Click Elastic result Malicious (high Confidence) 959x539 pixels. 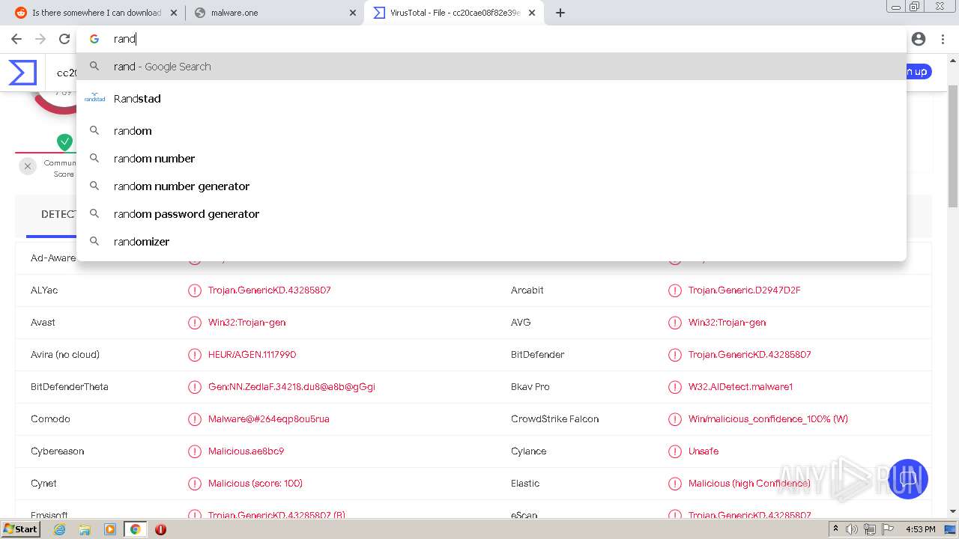pyautogui.click(x=749, y=484)
